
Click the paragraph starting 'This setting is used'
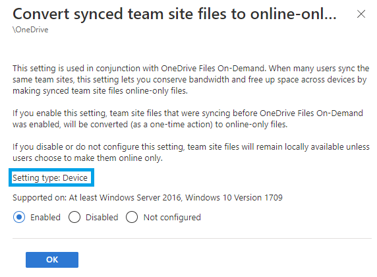coord(191,80)
